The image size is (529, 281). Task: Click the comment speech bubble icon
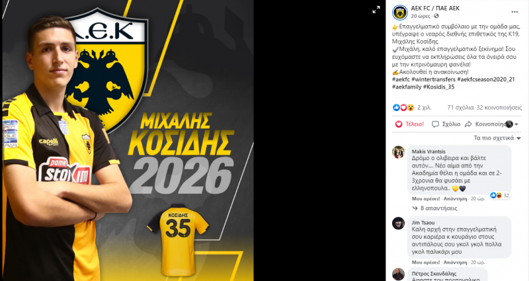(435, 124)
